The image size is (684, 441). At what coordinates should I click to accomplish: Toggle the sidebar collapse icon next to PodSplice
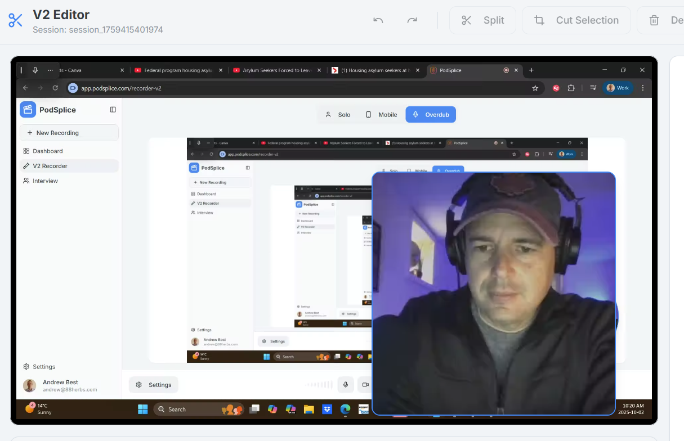click(113, 109)
